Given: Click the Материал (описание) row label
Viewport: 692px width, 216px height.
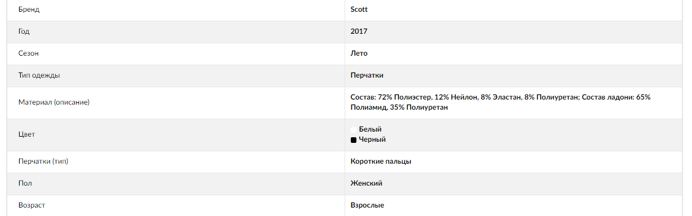Looking at the screenshot, I should coord(54,103).
